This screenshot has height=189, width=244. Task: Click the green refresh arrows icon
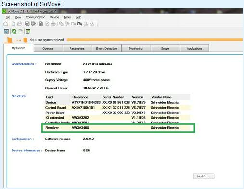[14, 31]
